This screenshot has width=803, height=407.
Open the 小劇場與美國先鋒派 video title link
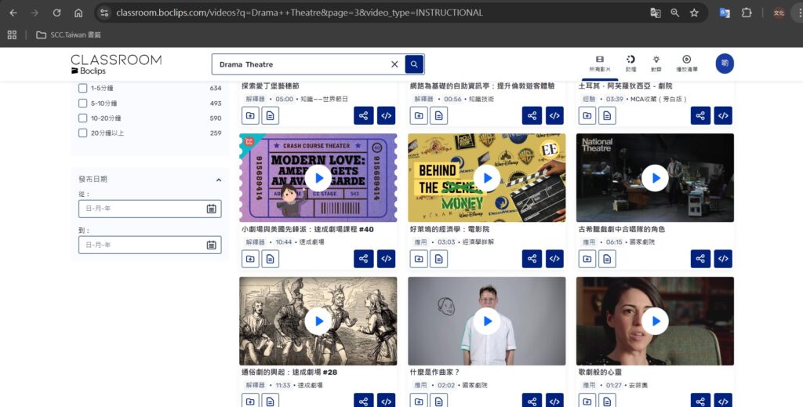coord(307,230)
